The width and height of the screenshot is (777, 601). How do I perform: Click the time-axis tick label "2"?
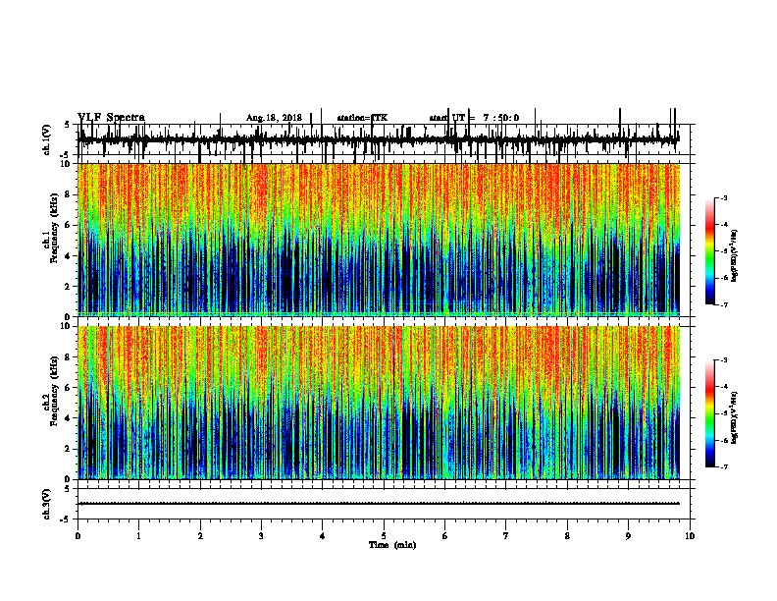point(200,536)
